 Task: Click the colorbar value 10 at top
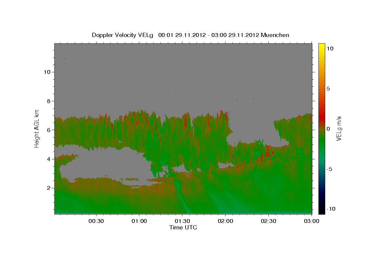click(x=330, y=49)
